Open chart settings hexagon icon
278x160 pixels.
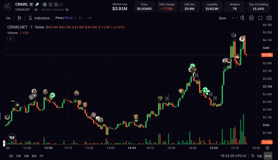[x=251, y=18]
